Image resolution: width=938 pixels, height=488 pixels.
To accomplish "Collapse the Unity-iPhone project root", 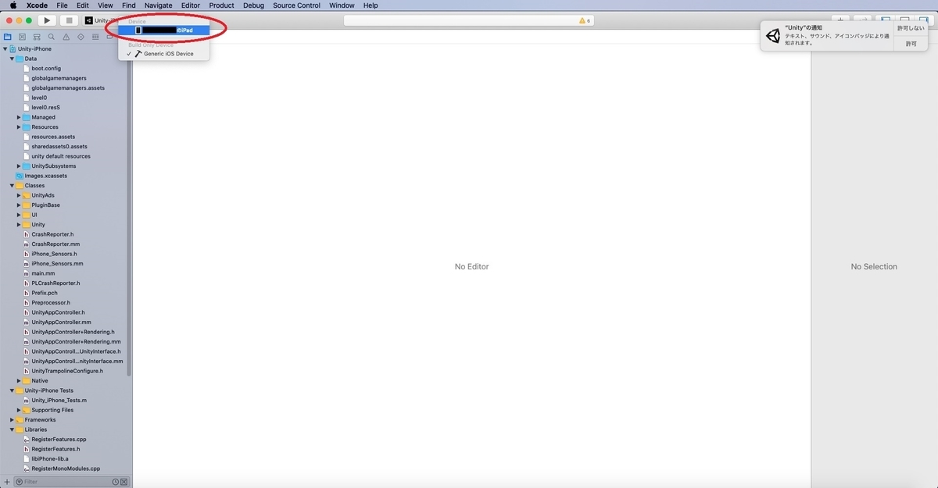I will pyautogui.click(x=5, y=49).
